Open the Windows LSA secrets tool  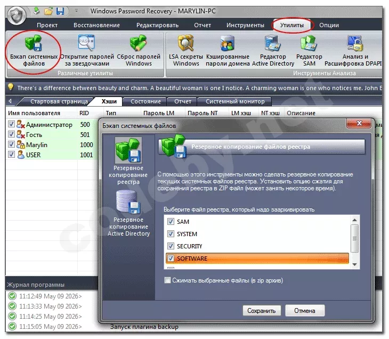185,43
